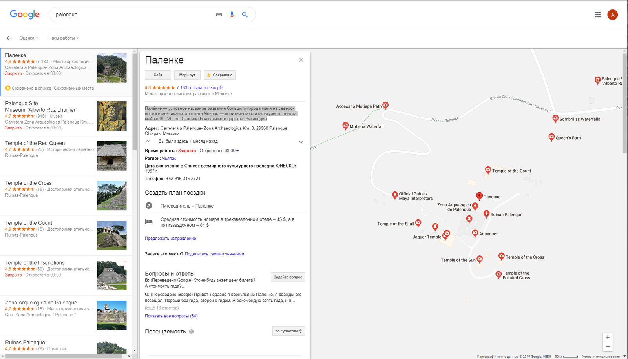
Task: Open Temple of the Count photo thumbnail
Action: tap(112, 235)
